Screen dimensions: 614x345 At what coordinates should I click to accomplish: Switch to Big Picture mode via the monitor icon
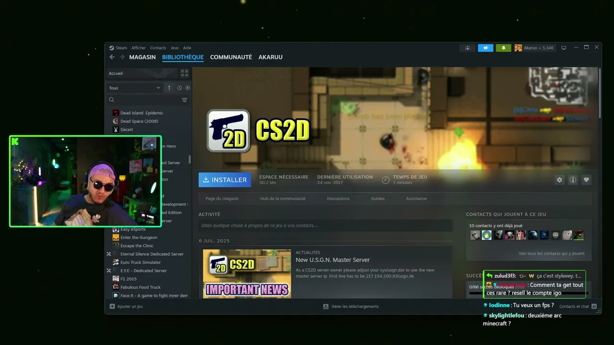pos(564,48)
